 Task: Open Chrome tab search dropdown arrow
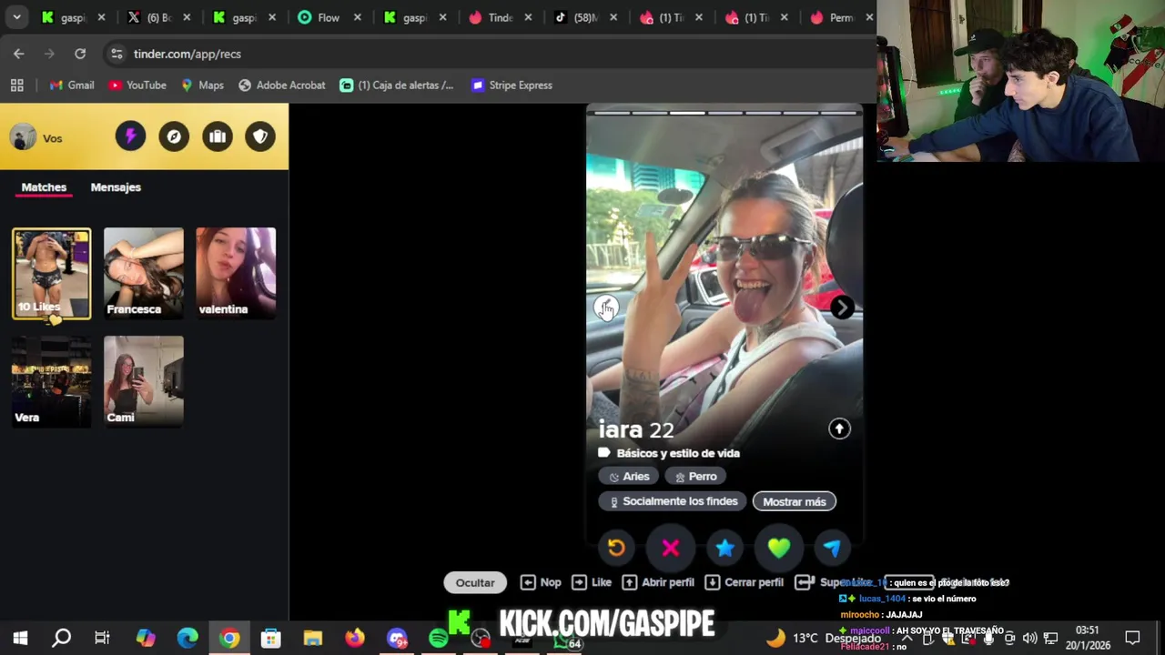tap(16, 17)
